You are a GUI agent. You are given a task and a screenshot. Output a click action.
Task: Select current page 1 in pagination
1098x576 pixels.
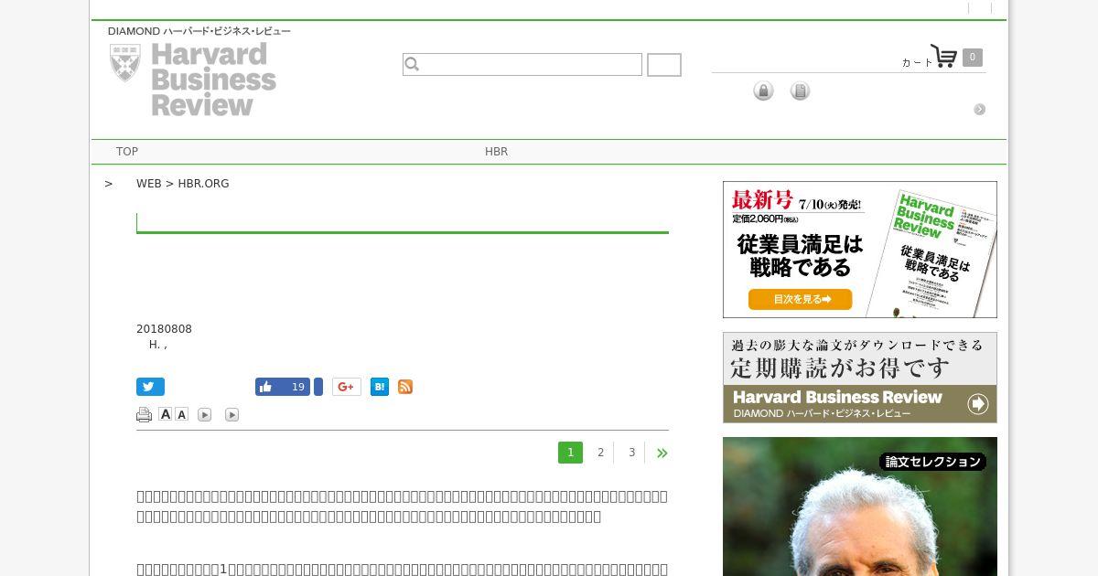(570, 453)
